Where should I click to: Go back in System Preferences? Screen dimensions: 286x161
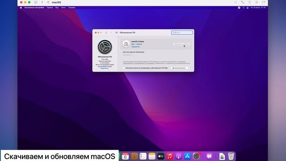point(106,33)
